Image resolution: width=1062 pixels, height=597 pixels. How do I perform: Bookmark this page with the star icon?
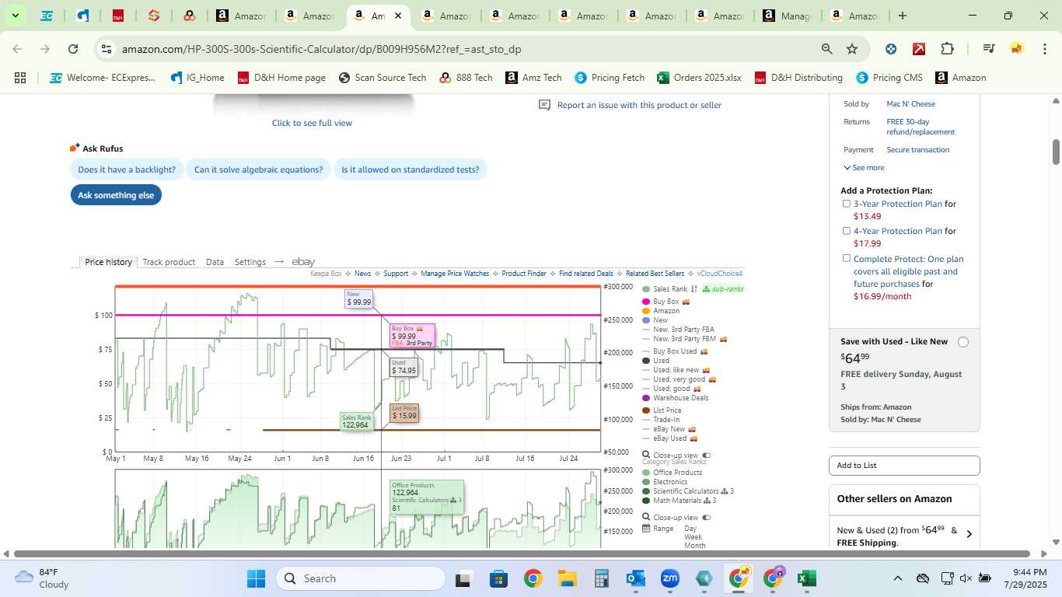pyautogui.click(x=852, y=49)
